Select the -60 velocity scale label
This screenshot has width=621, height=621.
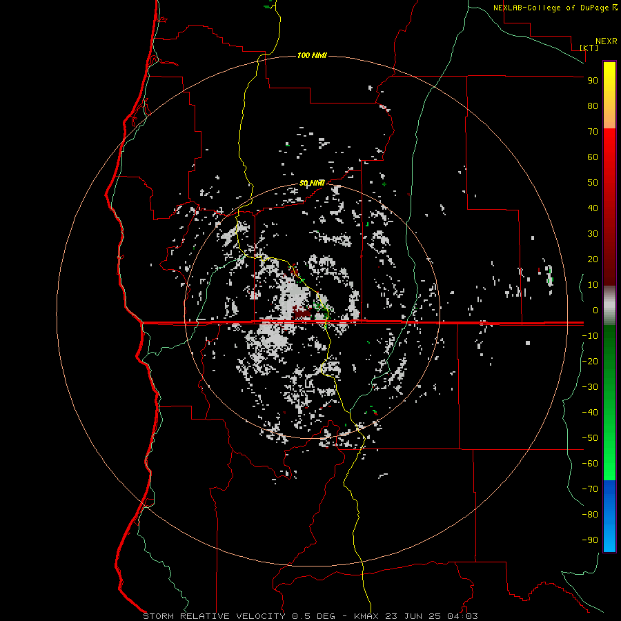click(x=590, y=464)
